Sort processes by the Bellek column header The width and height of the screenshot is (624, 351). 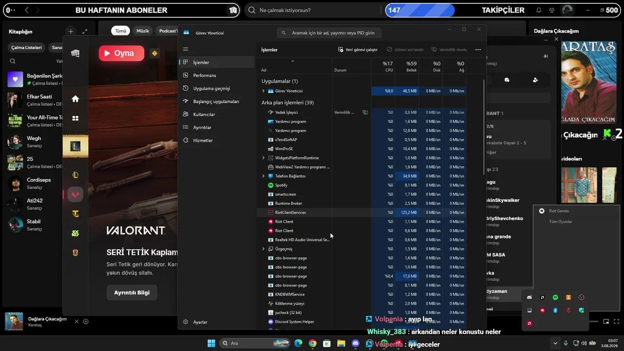[x=406, y=67]
